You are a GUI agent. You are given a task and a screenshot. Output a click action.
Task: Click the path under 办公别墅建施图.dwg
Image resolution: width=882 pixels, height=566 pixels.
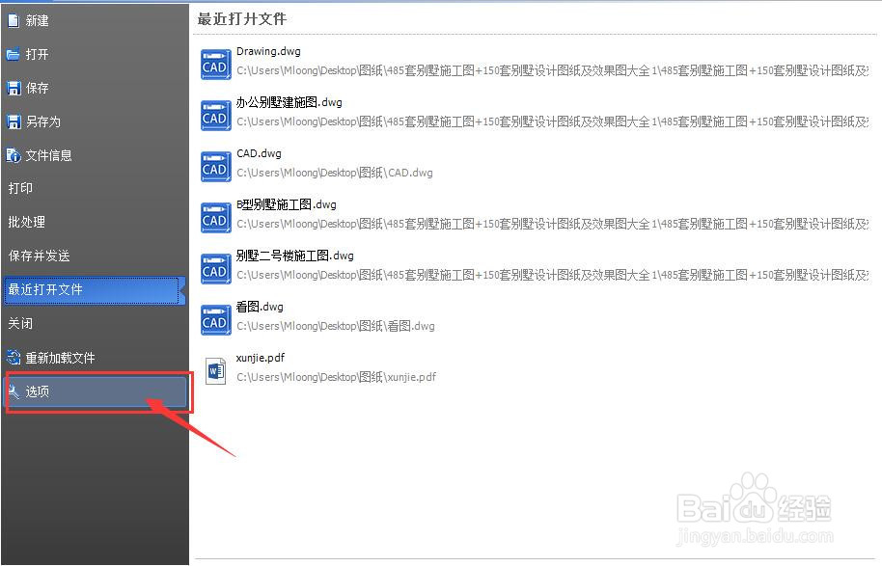pos(552,121)
